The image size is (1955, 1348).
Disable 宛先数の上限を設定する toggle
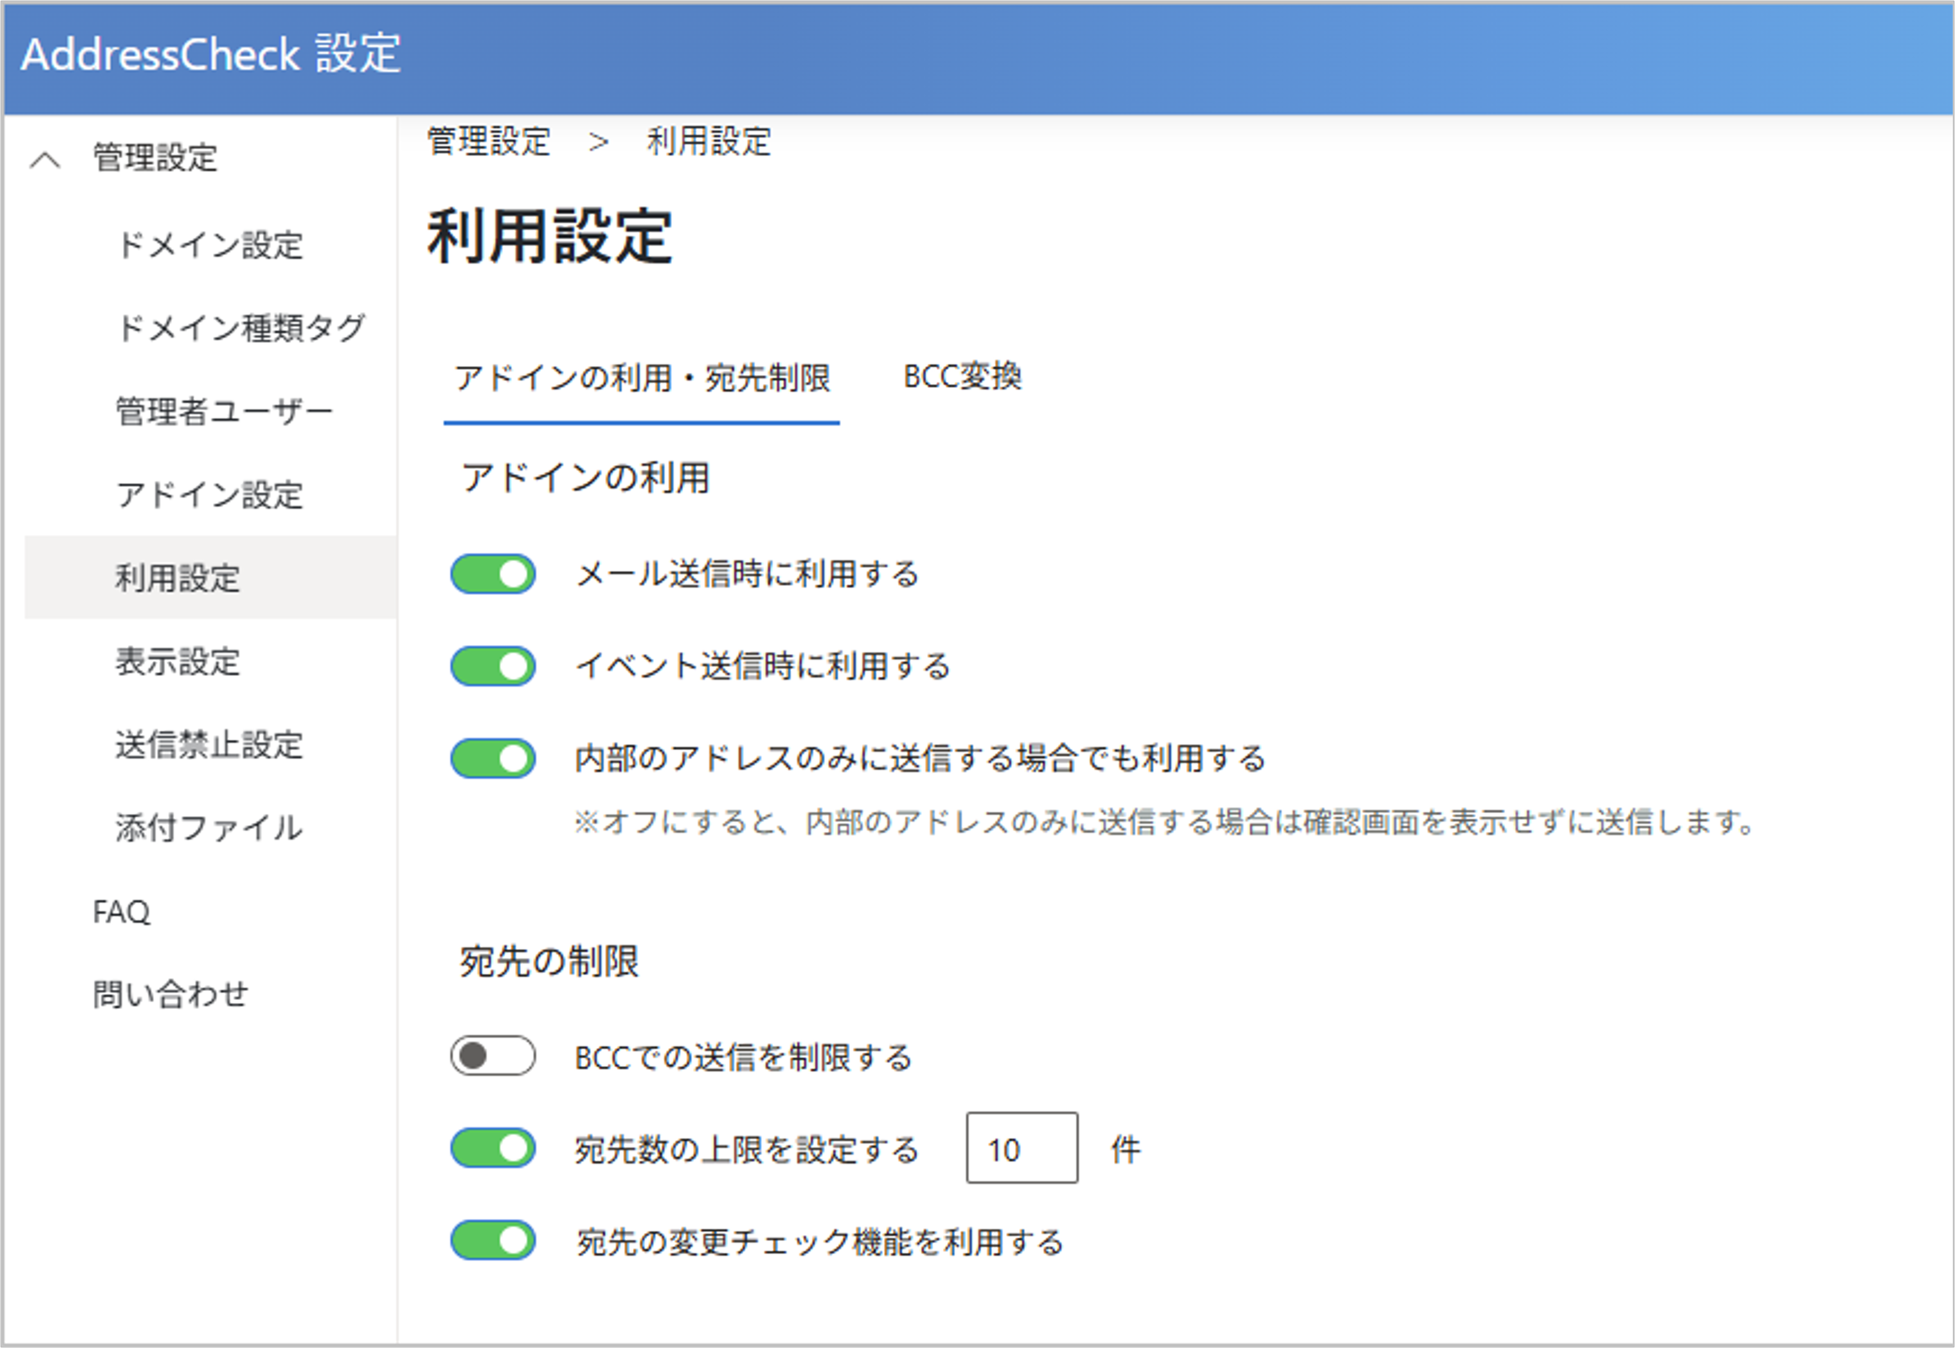pos(492,1149)
